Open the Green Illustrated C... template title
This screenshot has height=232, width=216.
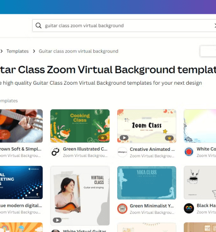click(85, 149)
